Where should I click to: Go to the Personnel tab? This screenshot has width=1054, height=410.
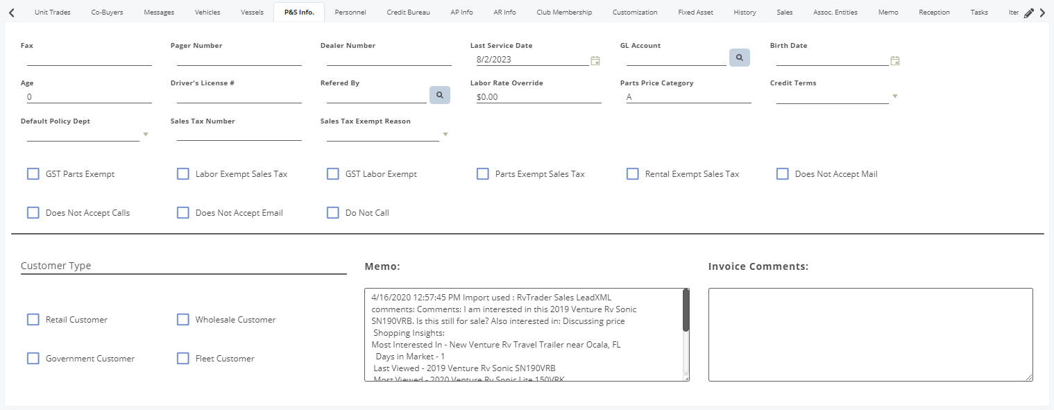350,12
